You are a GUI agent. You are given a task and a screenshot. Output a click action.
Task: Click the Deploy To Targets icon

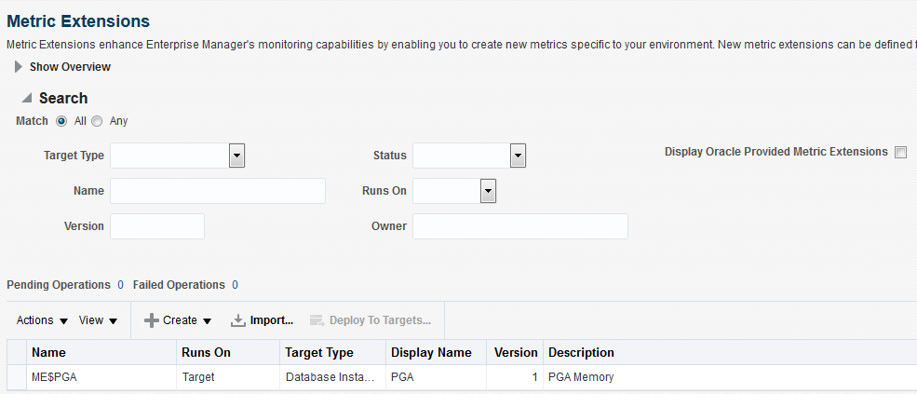click(x=317, y=320)
